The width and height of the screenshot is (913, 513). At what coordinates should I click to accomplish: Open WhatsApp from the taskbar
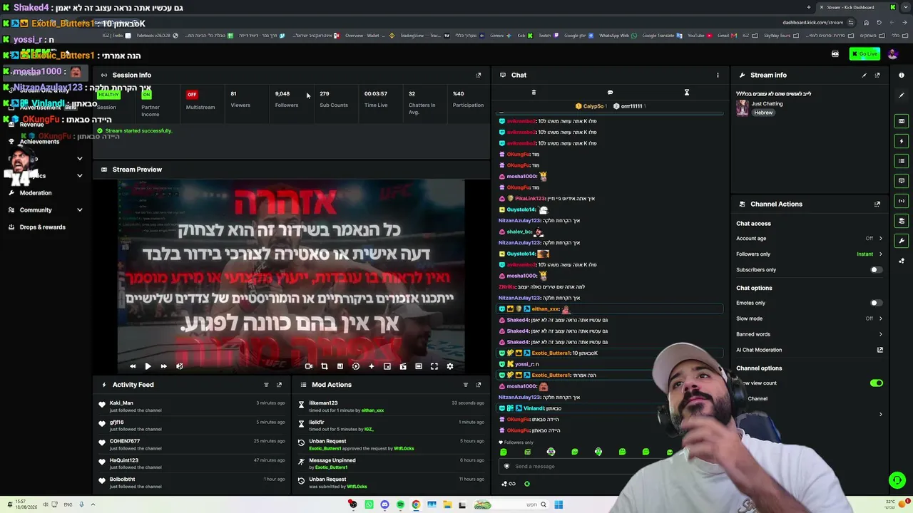tap(369, 505)
